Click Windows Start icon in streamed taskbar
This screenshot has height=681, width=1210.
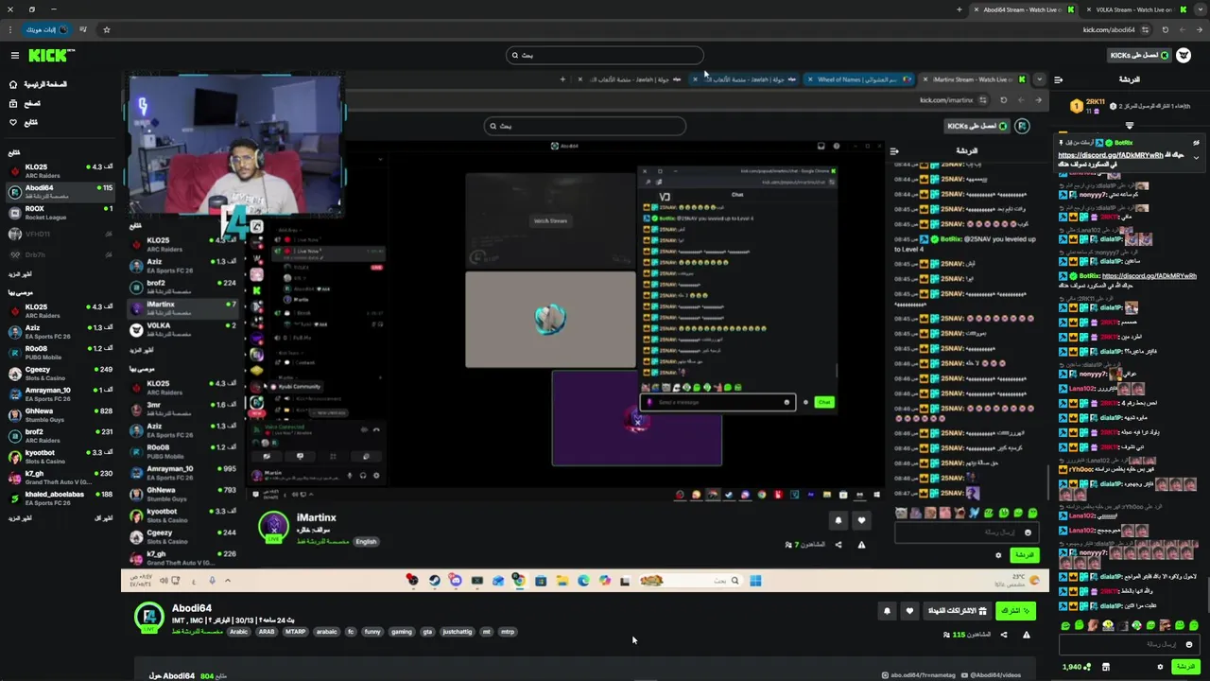[755, 581]
